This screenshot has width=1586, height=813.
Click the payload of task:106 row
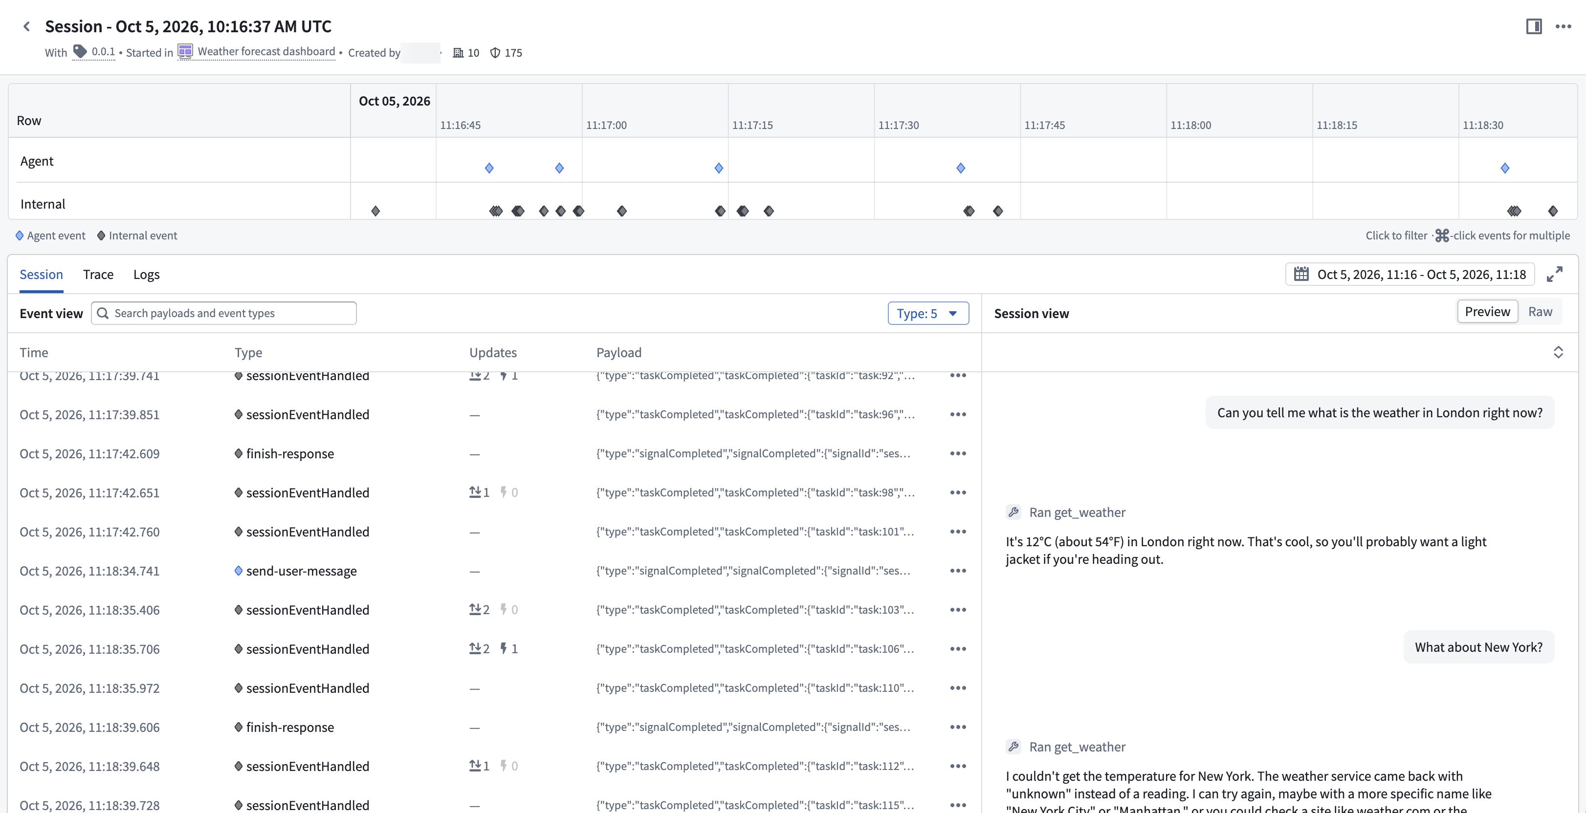[755, 649]
